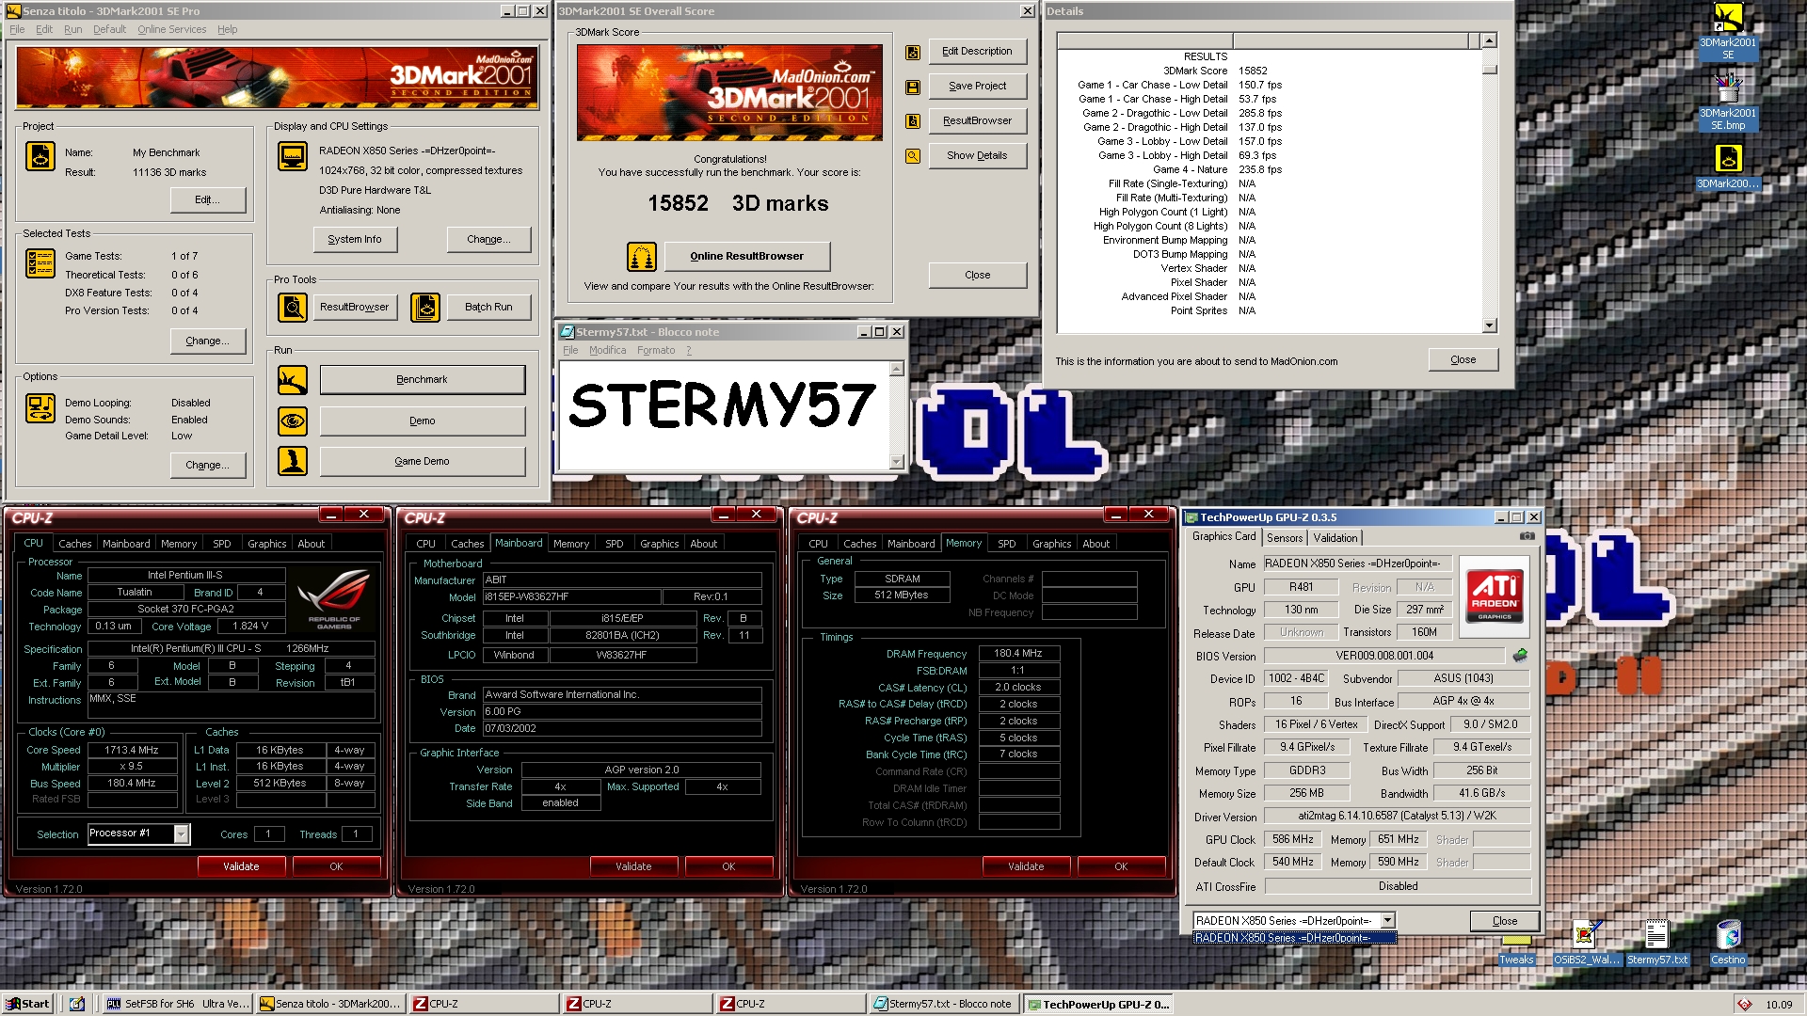Switch to Stermy57.txt Blocco note taskbar item
The image size is (1807, 1016).
click(x=944, y=1004)
